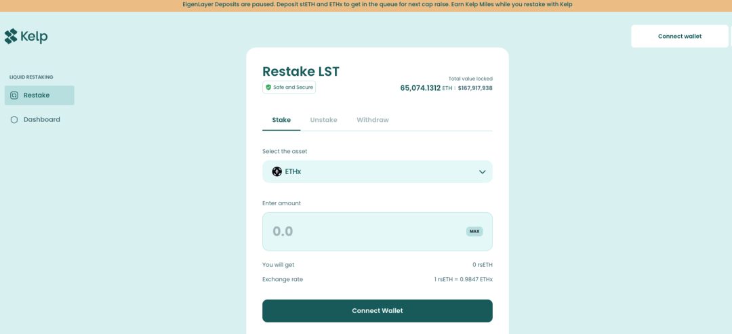Click the Kelp logo icon
Image resolution: width=732 pixels, height=334 pixels.
(x=11, y=36)
